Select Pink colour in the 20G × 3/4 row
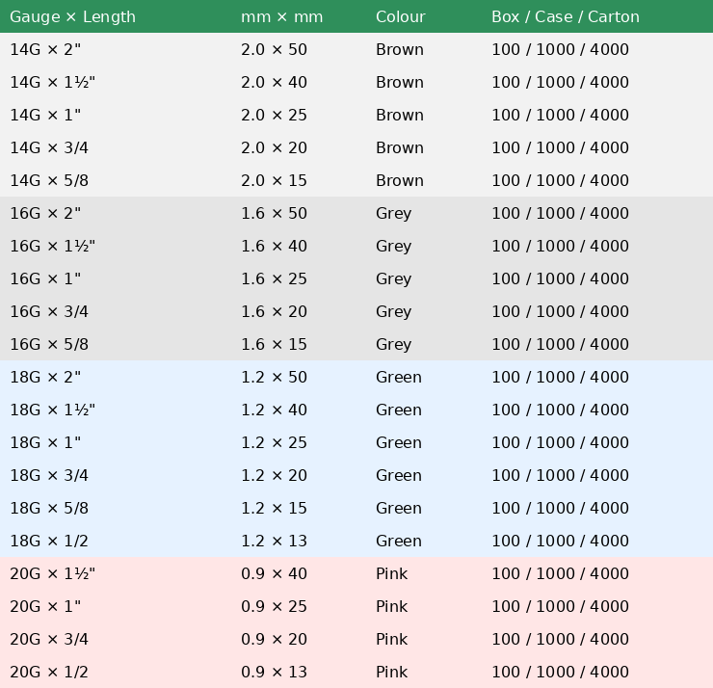713x688 pixels. [391, 640]
